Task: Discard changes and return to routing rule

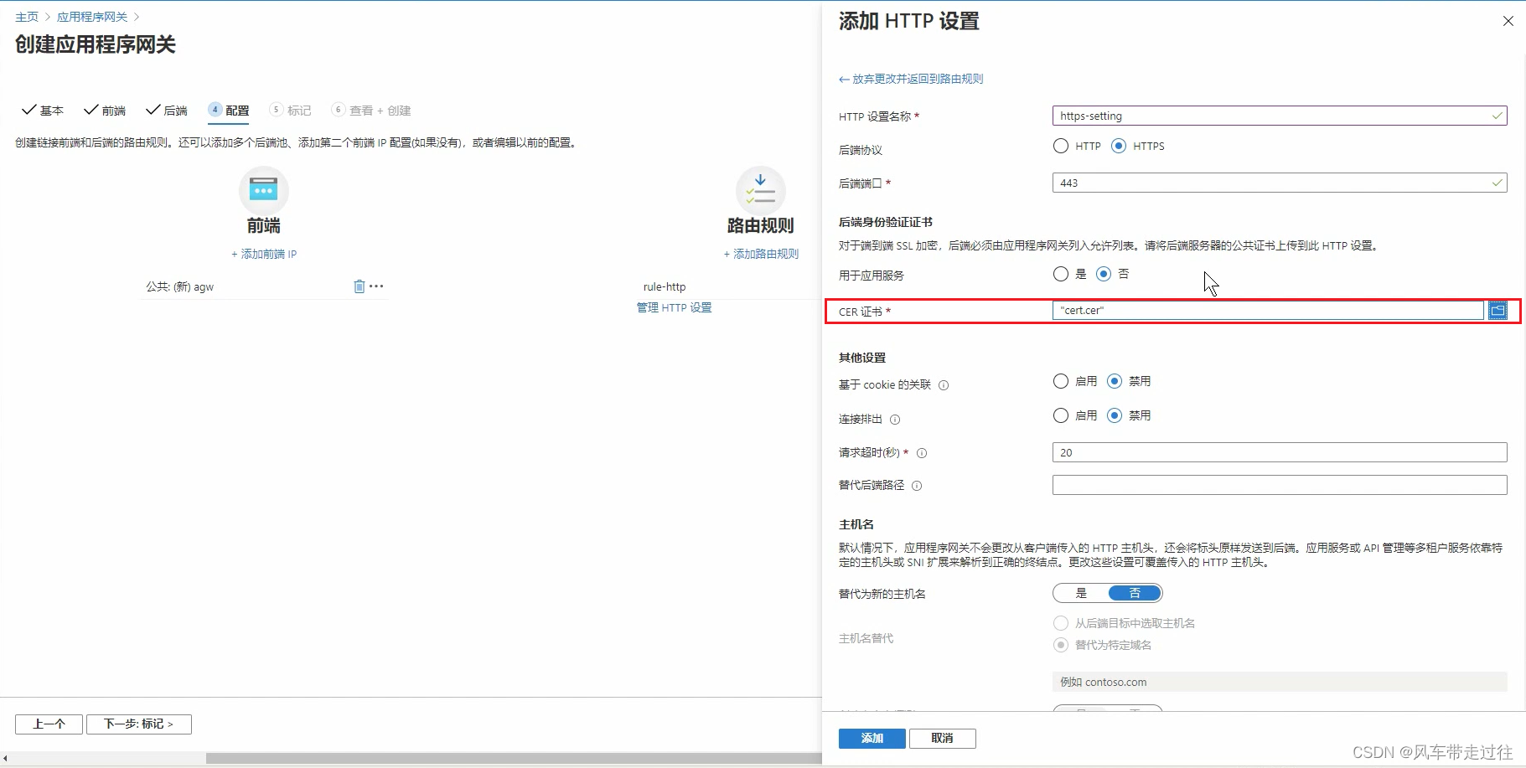Action: pos(911,79)
